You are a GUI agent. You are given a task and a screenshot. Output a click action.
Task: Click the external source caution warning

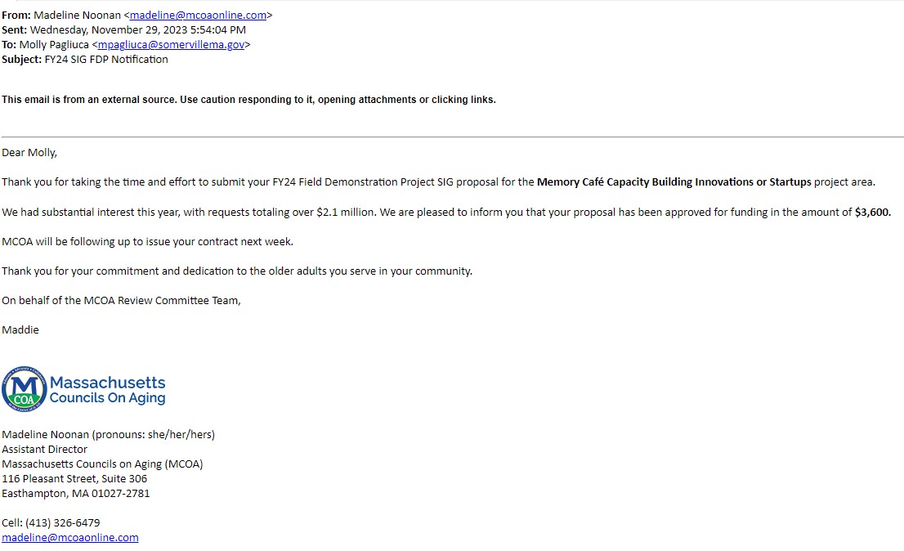point(248,100)
